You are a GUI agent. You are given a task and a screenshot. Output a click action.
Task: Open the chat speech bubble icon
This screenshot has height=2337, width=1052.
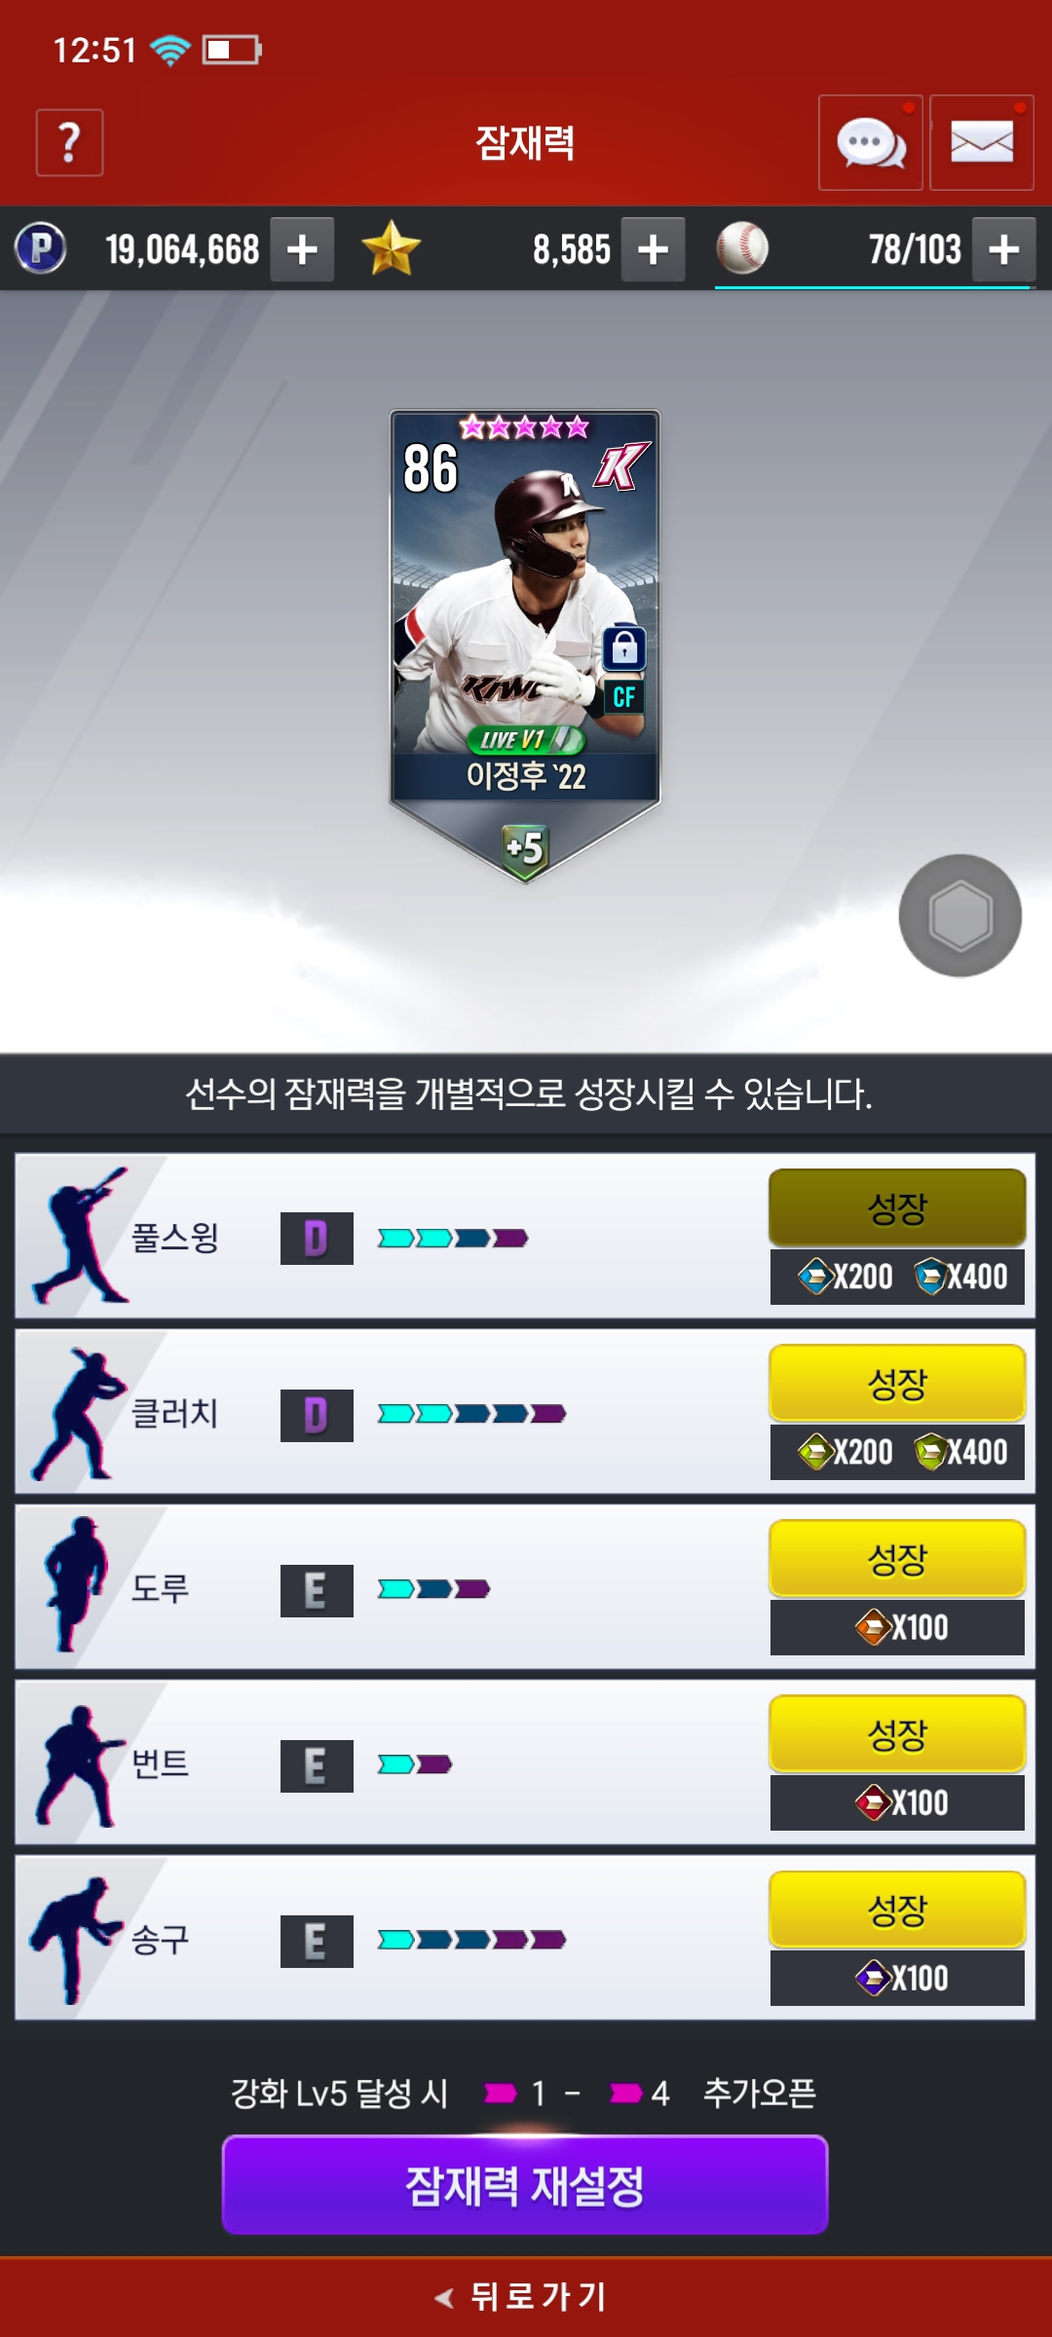(871, 143)
